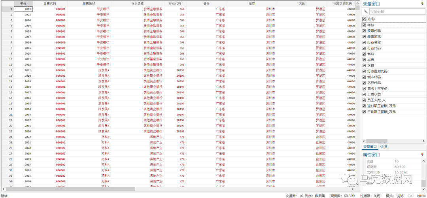Viewport: 427px width, 198px height.
Task: Uncheck the 员工人数_人 variable checkbox
Action: click(364, 100)
